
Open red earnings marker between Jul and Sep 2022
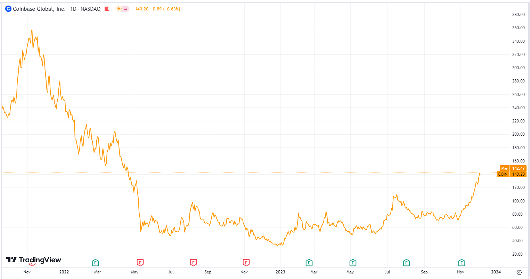click(x=193, y=263)
